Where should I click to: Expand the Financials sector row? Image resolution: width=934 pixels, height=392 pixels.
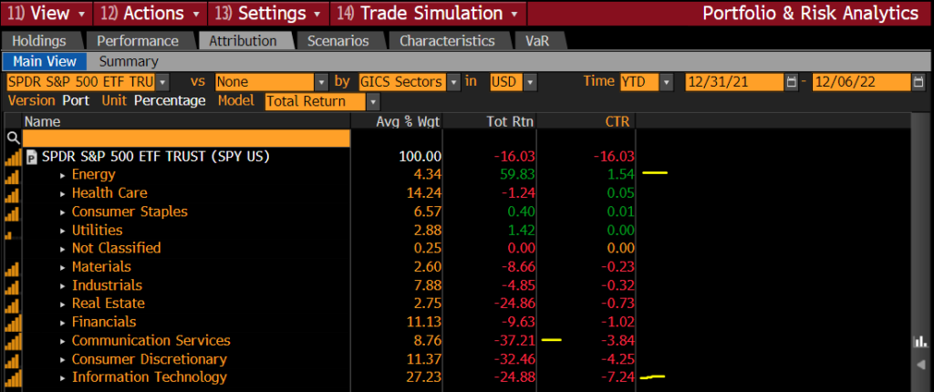pyautogui.click(x=63, y=323)
